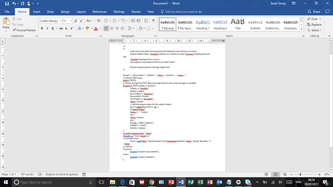This screenshot has height=187, width=333.
Task: Click the Format Painter brush icon
Action: [x=14, y=30]
